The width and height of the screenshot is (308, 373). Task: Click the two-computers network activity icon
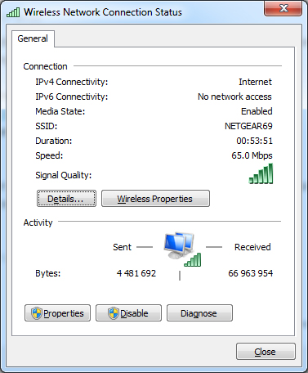179,245
